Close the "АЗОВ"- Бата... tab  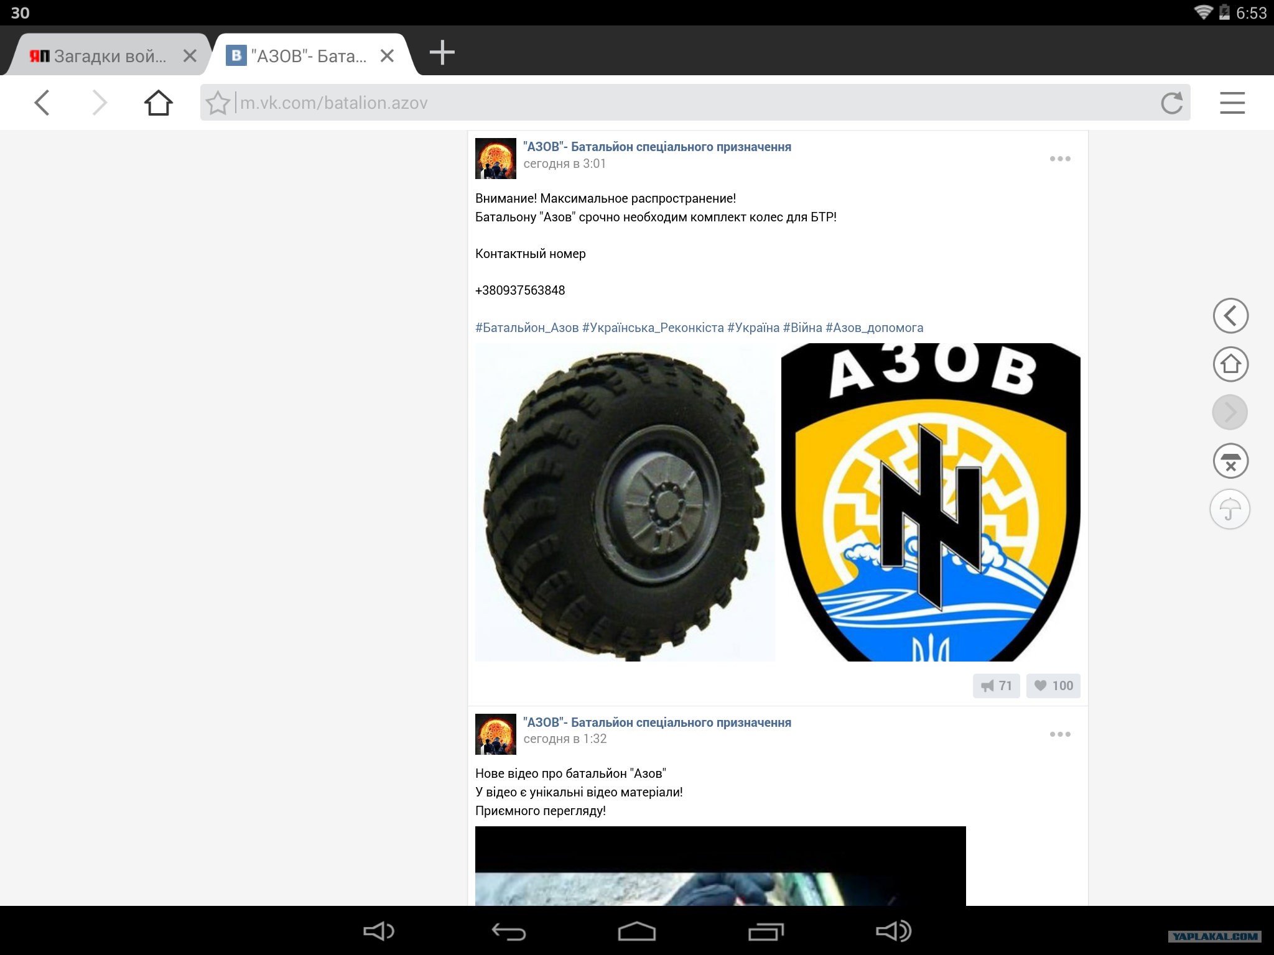point(387,56)
